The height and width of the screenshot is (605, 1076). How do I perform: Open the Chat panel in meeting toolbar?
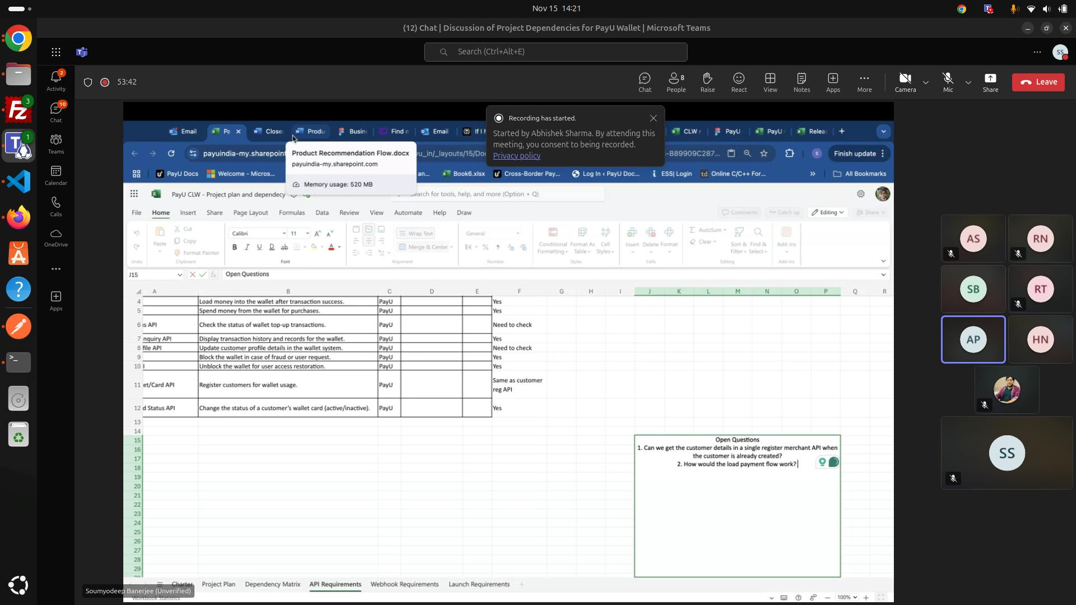(x=644, y=82)
